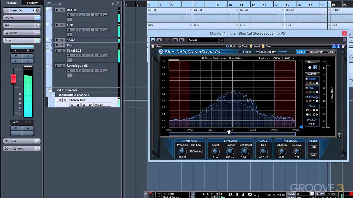Viewport: 353px width, 198px height.
Task: Click the Avg reset button
Action: click(x=313, y=155)
